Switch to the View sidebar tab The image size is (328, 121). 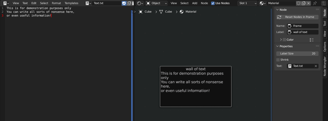(325, 34)
